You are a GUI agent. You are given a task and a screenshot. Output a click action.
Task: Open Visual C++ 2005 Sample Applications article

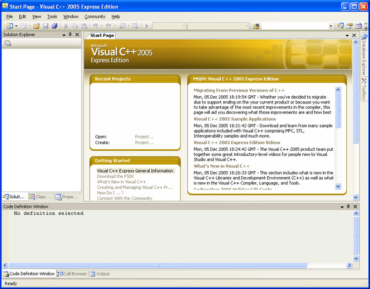pyautogui.click(x=235, y=119)
